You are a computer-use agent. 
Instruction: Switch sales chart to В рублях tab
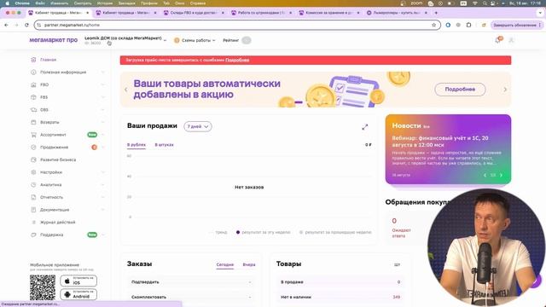(136, 145)
